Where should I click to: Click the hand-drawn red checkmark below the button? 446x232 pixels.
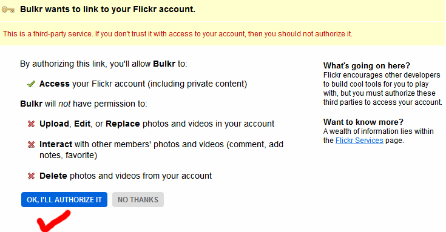point(54,221)
